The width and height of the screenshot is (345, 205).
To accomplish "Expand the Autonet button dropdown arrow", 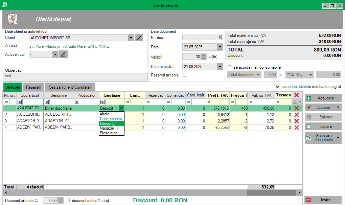I will click(x=338, y=107).
